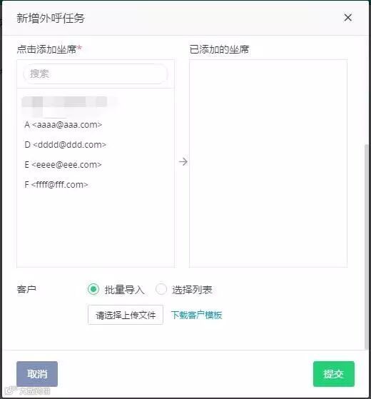Click the 取消 button
Image resolution: width=371 pixels, height=399 pixels.
click(x=37, y=374)
